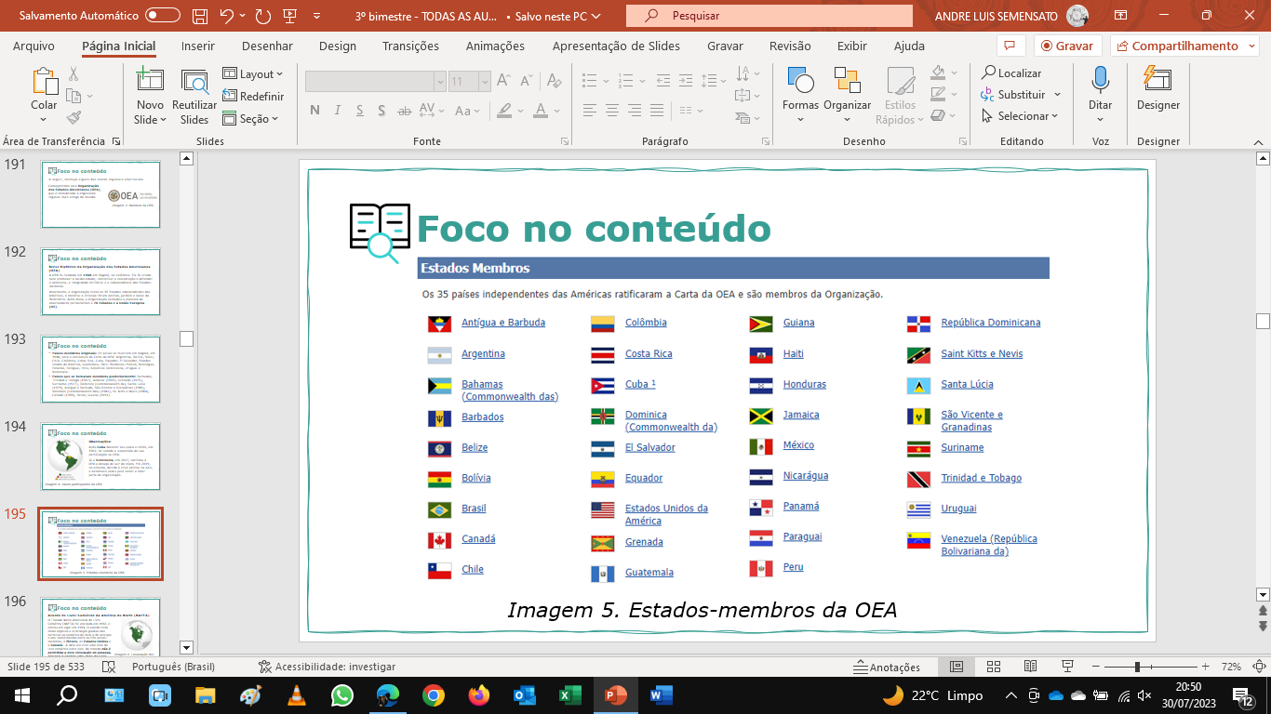Toggle underline S formatting

(359, 111)
